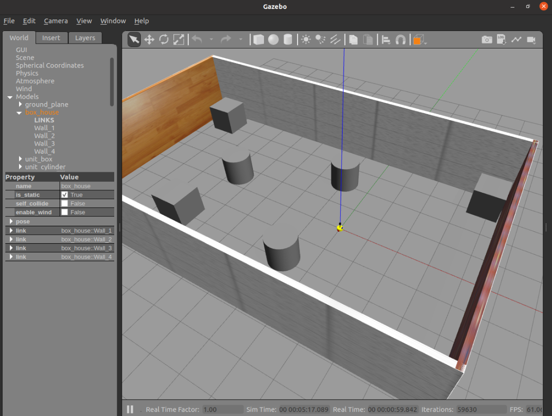Open the data log recorder icon

click(x=501, y=40)
